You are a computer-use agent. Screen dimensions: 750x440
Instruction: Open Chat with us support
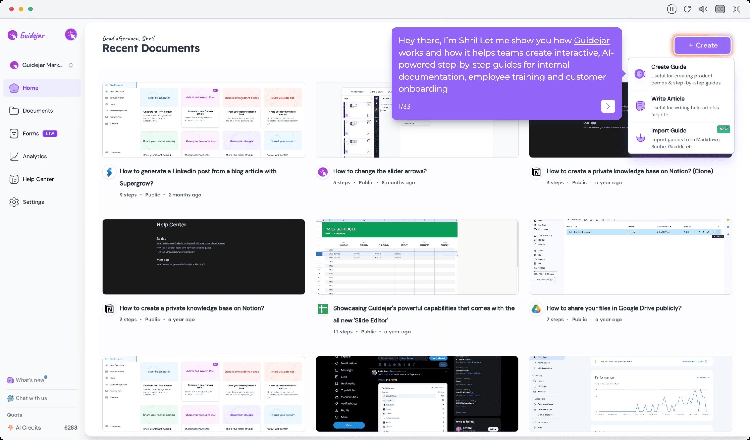(x=31, y=398)
